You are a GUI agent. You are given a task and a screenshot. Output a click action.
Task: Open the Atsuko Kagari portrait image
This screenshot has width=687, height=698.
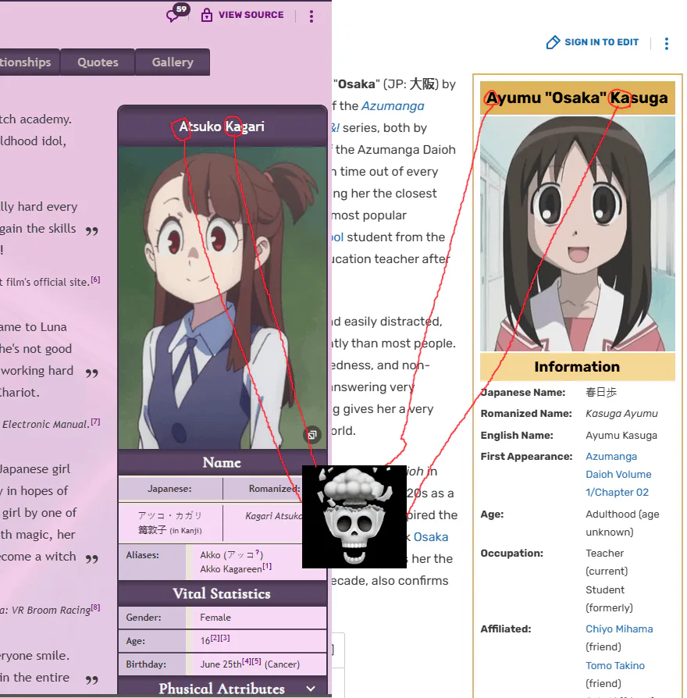pyautogui.click(x=222, y=297)
